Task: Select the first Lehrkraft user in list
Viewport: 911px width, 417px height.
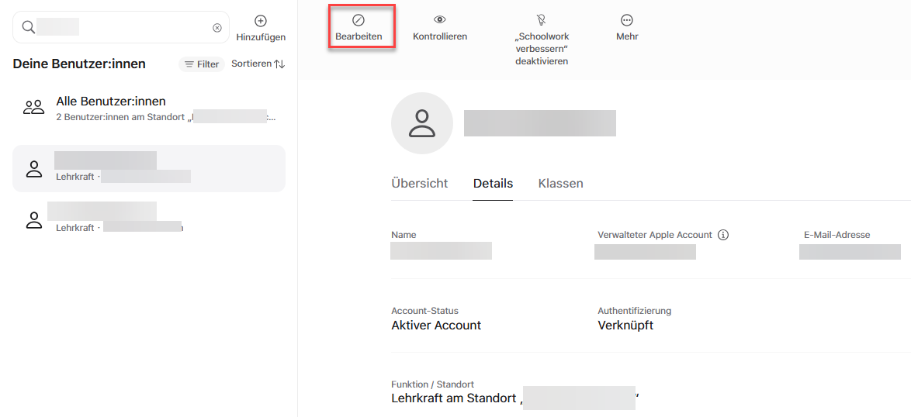Action: (x=147, y=168)
